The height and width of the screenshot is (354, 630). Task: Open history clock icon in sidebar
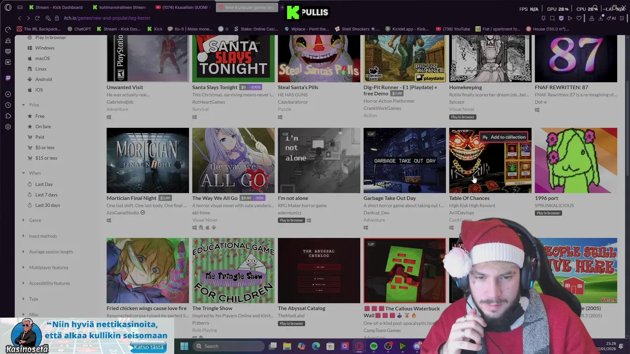(x=8, y=105)
